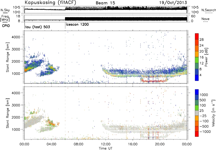Image resolution: width=216 pixels, height=150 pixels.
Task: Click the '60' Nave axis tick
Action: coord(193,16)
